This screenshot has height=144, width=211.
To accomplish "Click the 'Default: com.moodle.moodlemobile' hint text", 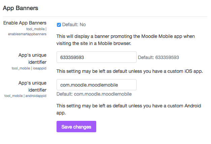I will pos(94,94).
